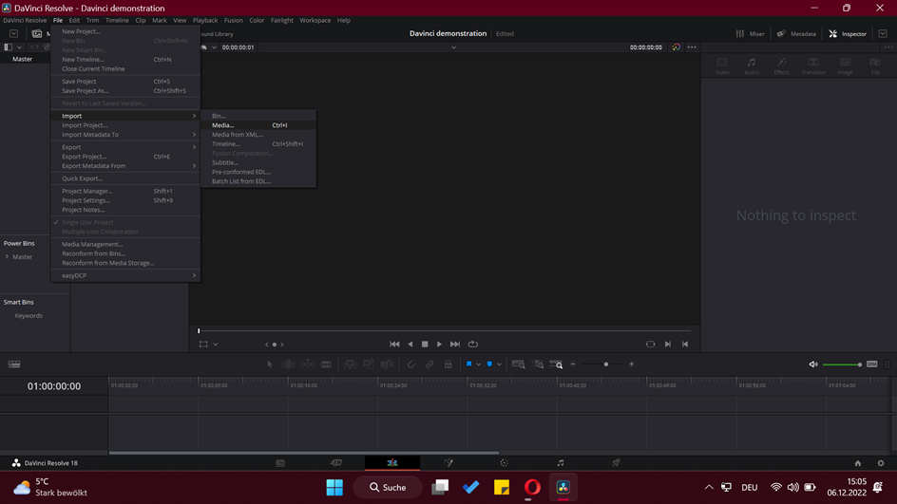Click the Project Manager home icon

(857, 463)
